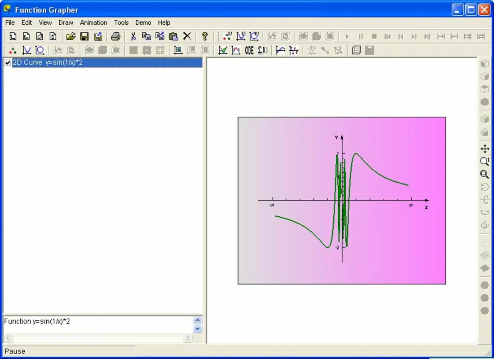Click the new-document icon containing a circle
Image resolution: width=494 pixels, height=359 pixels.
click(40, 36)
